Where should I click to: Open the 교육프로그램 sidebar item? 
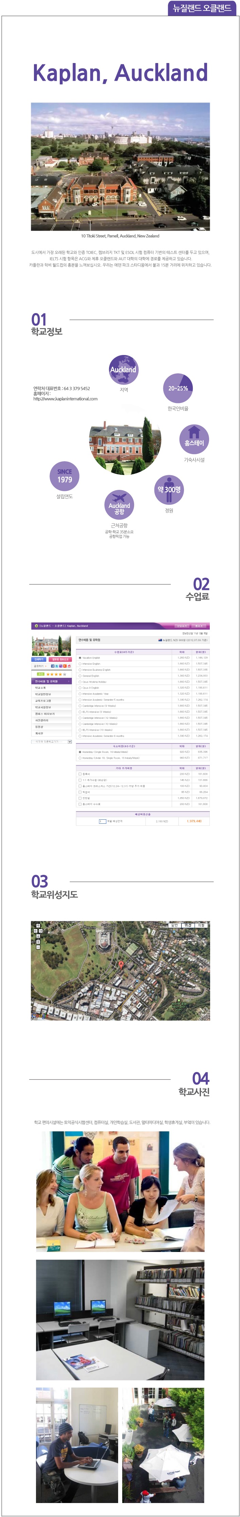(x=52, y=701)
